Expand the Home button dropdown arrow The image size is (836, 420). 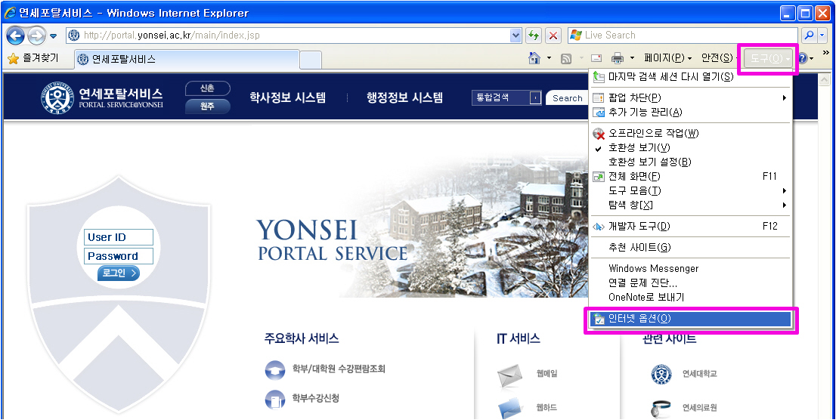[x=550, y=58]
